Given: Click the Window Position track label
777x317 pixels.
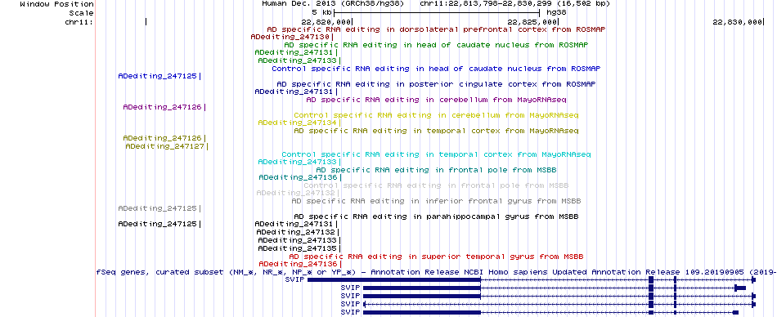Looking at the screenshot, I should click(x=56, y=4).
